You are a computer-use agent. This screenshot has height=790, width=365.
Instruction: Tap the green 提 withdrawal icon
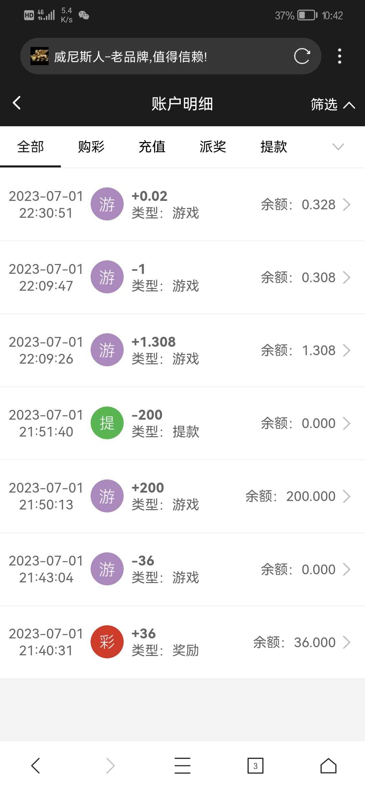point(107,423)
